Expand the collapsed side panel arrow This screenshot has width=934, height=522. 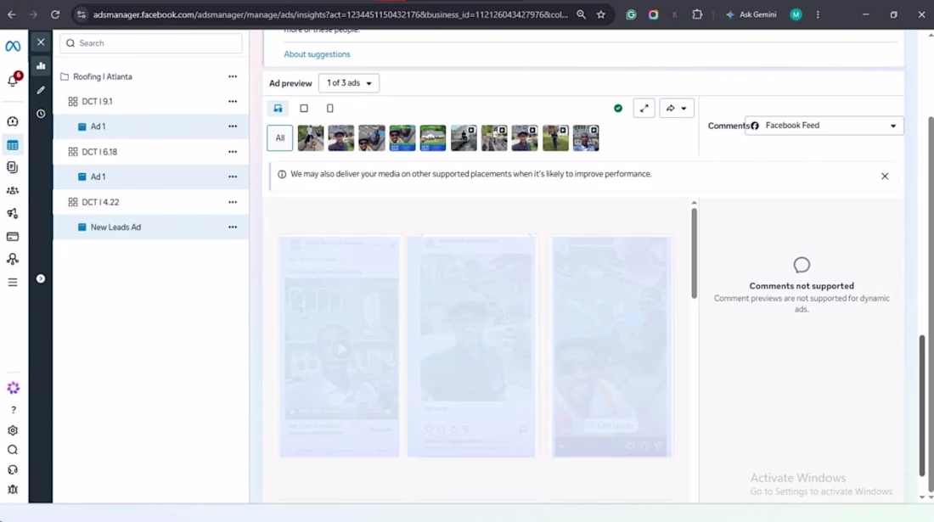click(41, 278)
